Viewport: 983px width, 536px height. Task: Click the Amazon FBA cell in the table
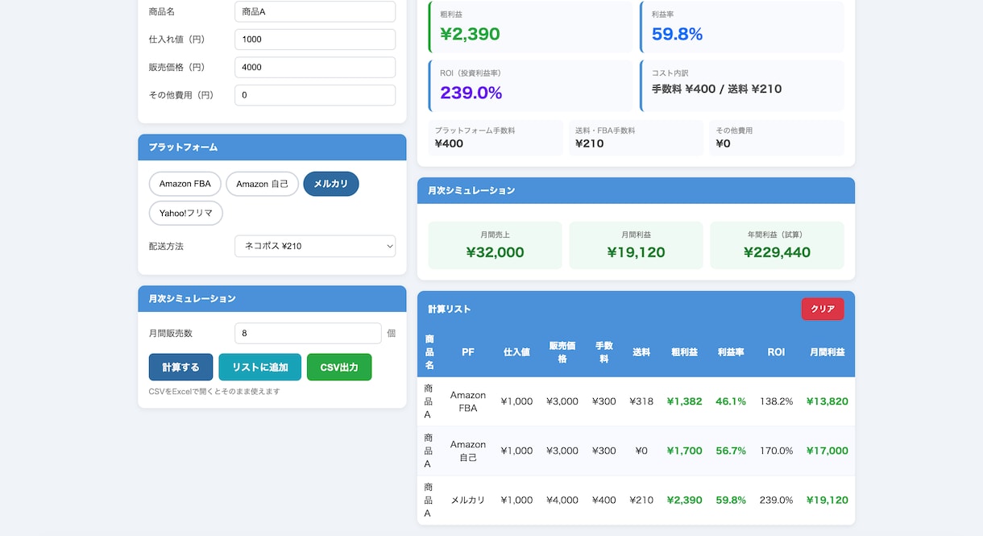click(468, 401)
